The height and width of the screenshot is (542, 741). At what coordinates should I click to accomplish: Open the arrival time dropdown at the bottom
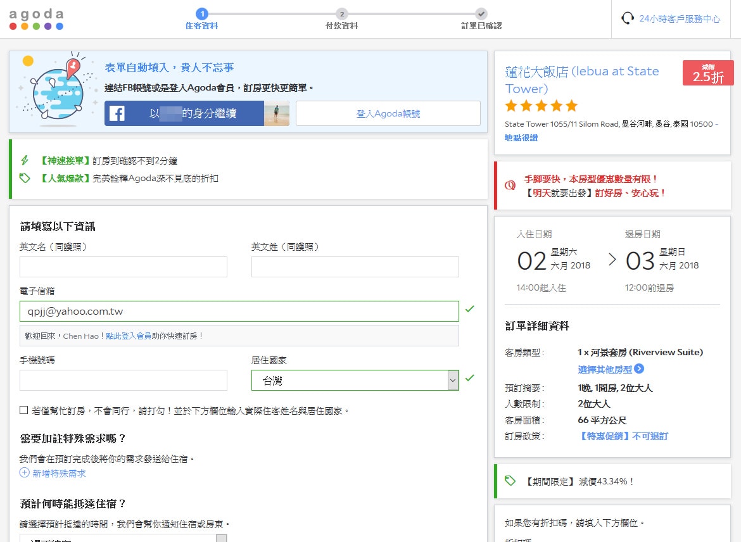(x=123, y=538)
